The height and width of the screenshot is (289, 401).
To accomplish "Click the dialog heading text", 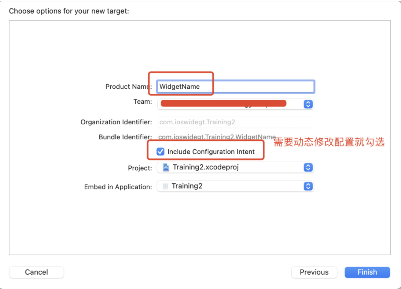I will 69,11.
